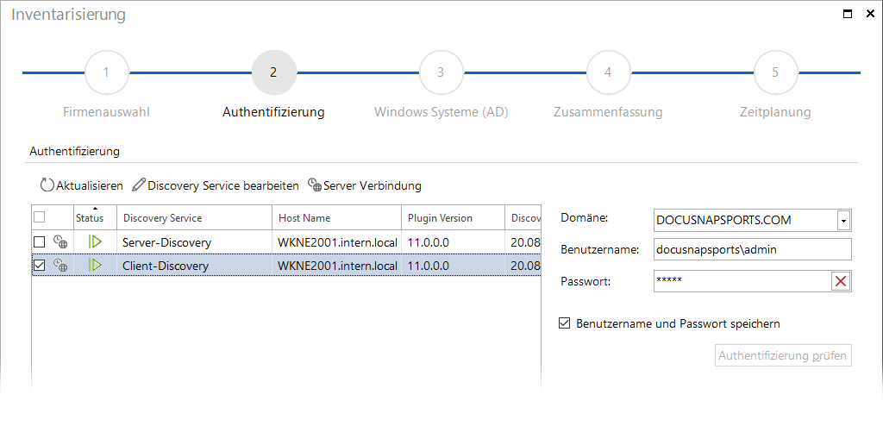Screen dimensions: 883x426
Task: Click the Benutzername input field
Action: click(752, 249)
